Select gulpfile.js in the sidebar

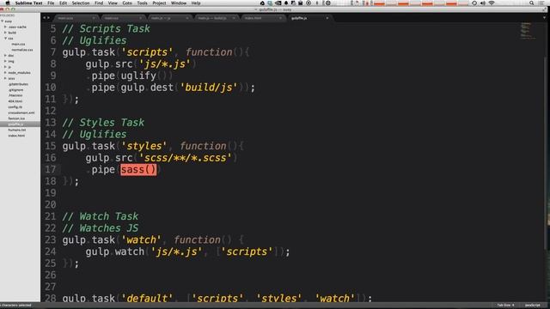[x=20, y=124]
